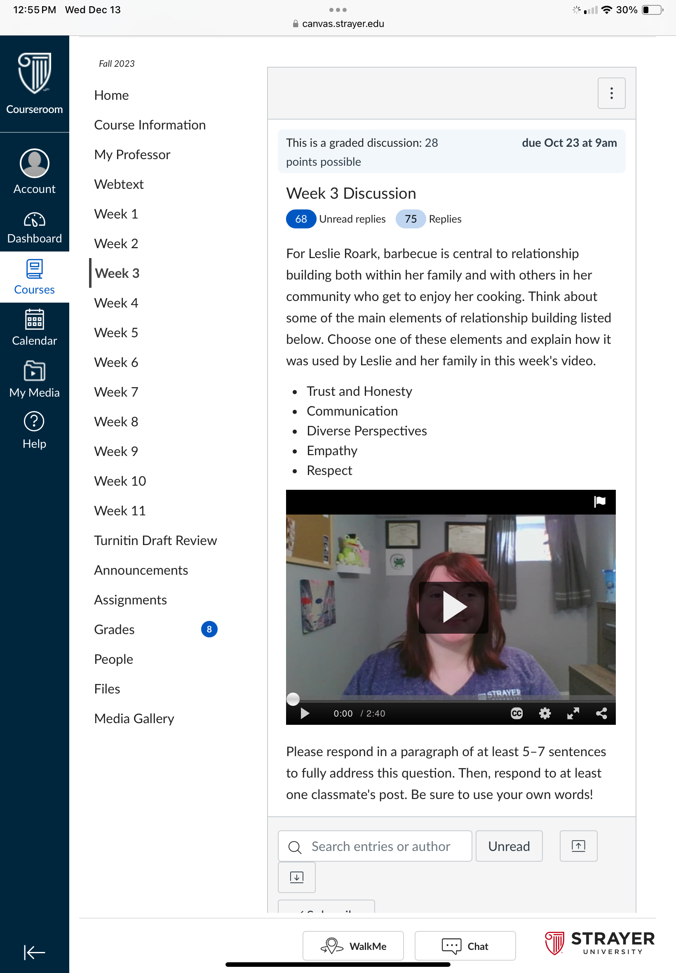Open course Files
This screenshot has width=676, height=973.
(x=107, y=689)
